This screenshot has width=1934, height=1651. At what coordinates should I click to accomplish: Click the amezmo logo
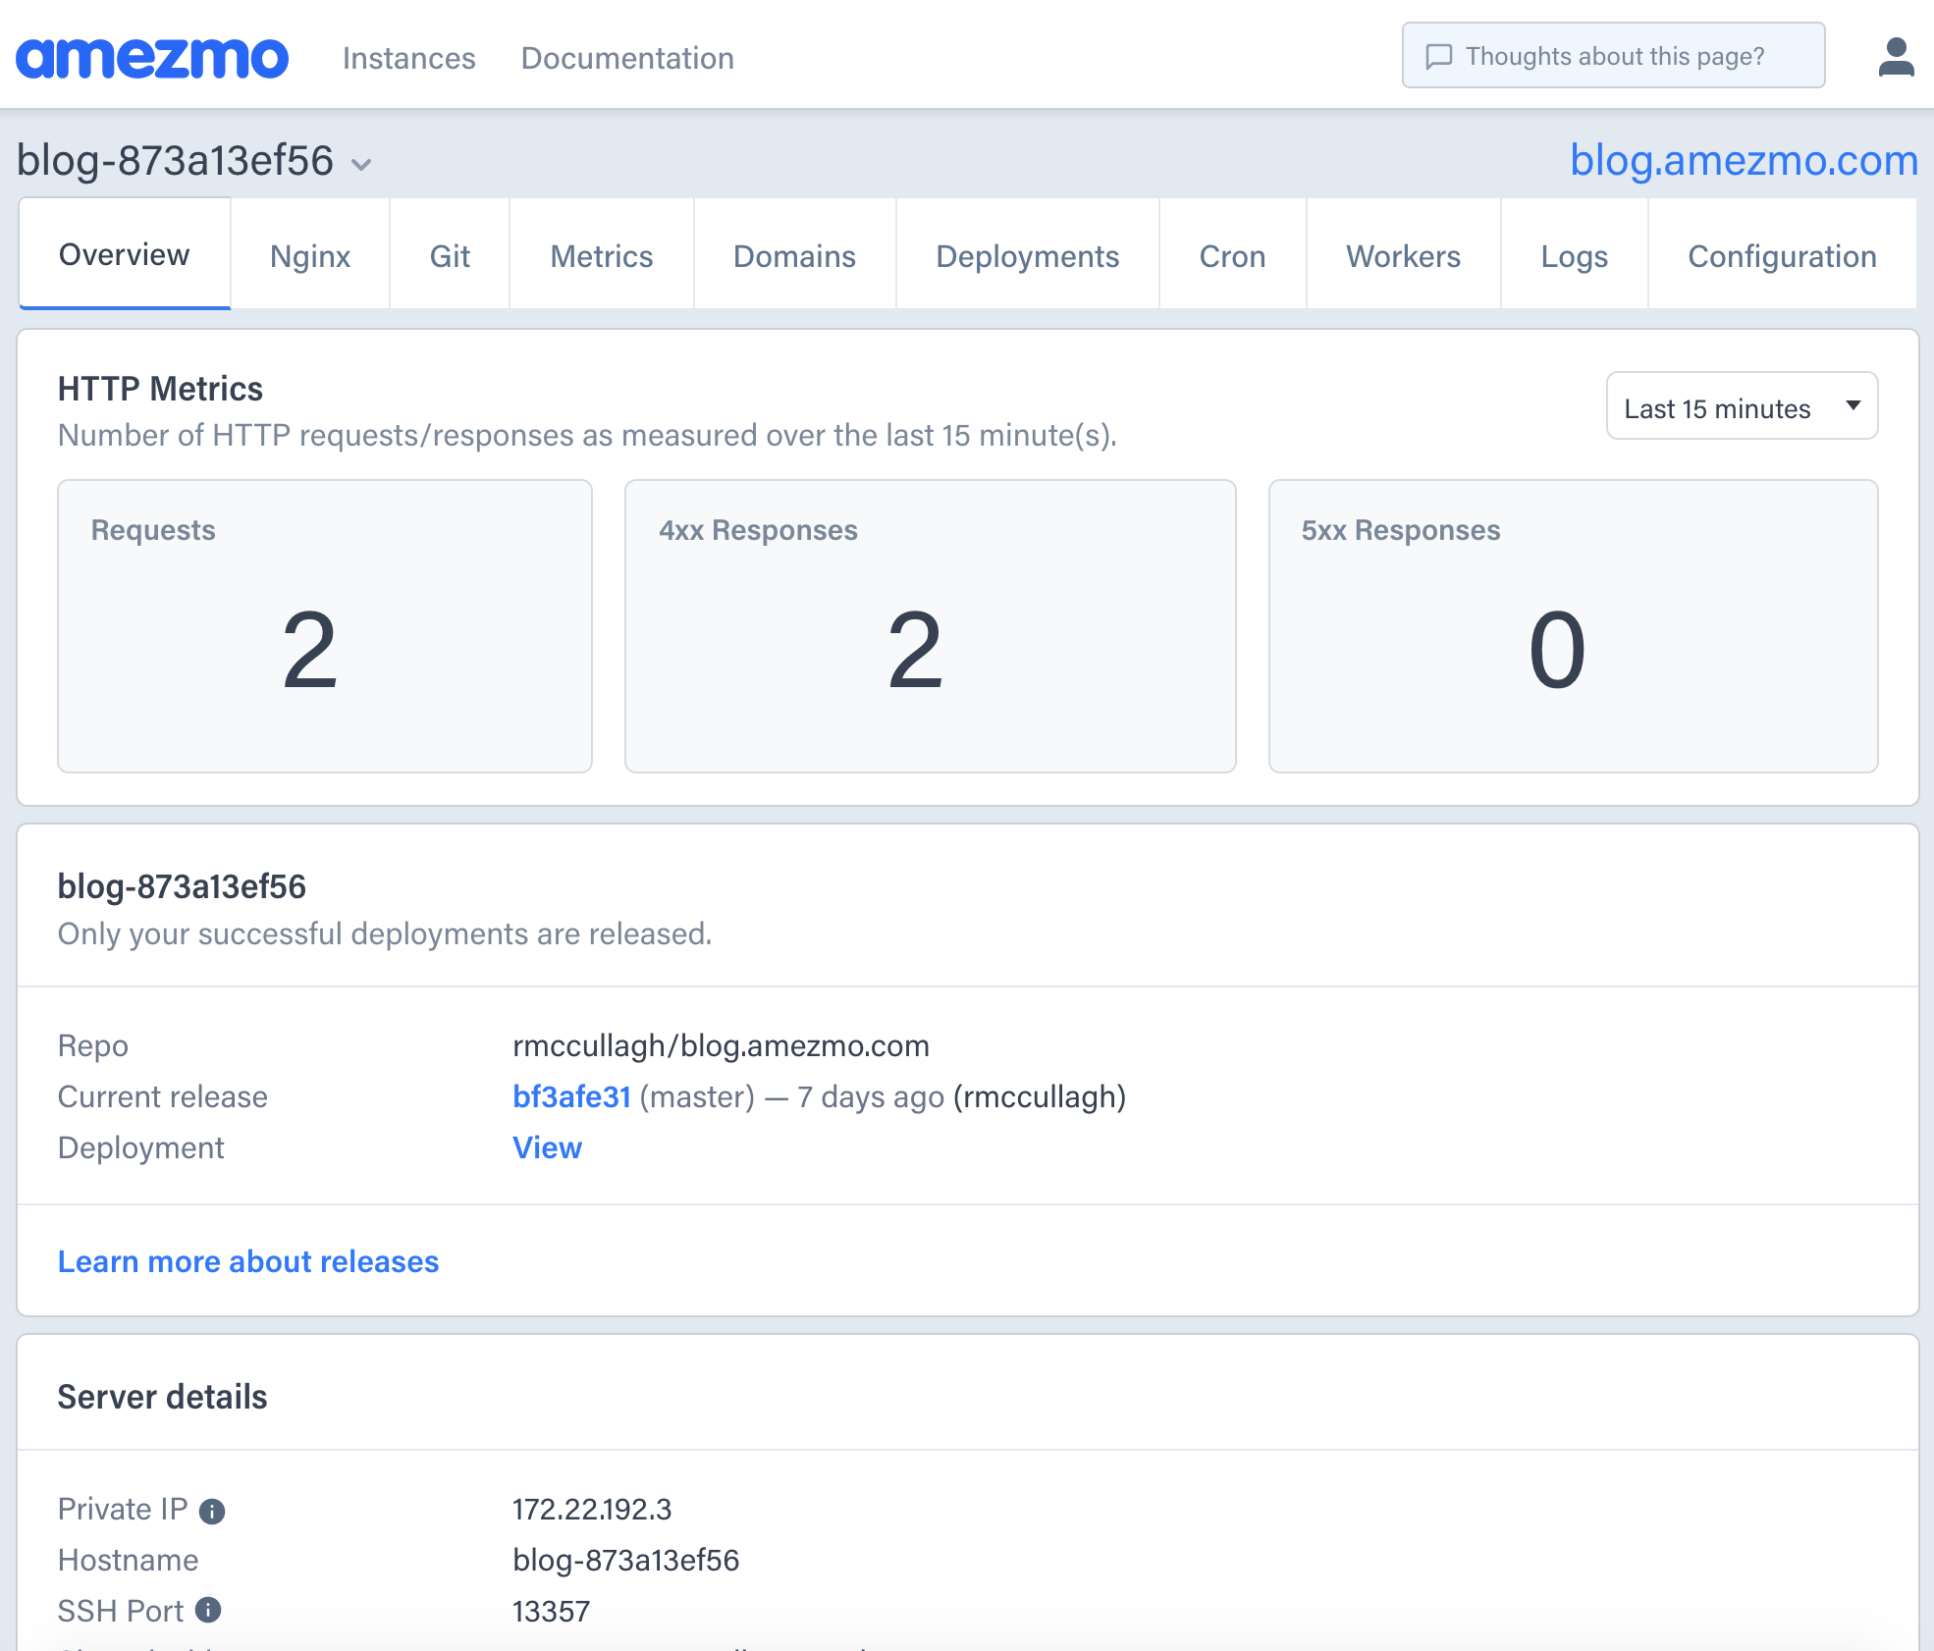click(x=152, y=58)
